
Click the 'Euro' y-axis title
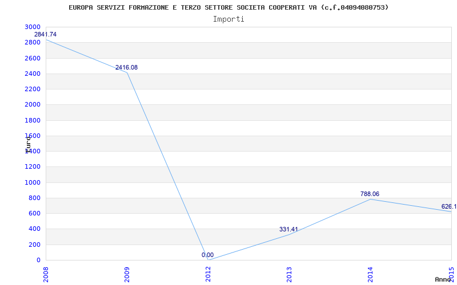coord(28,144)
